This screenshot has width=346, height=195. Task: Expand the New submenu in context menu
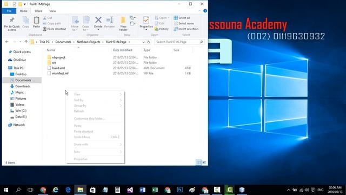95,152
